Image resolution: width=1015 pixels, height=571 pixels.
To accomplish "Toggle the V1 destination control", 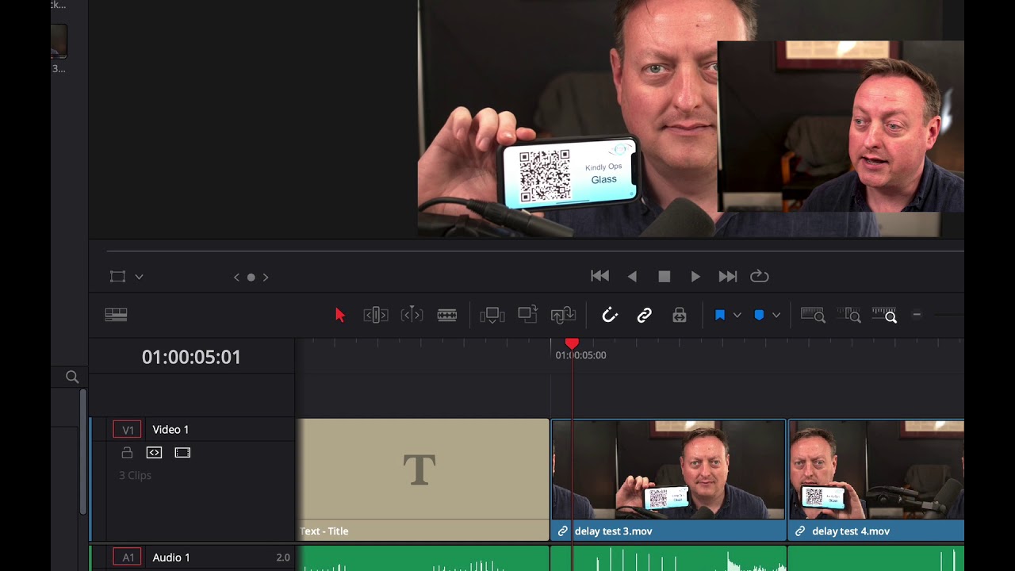I will [x=128, y=430].
